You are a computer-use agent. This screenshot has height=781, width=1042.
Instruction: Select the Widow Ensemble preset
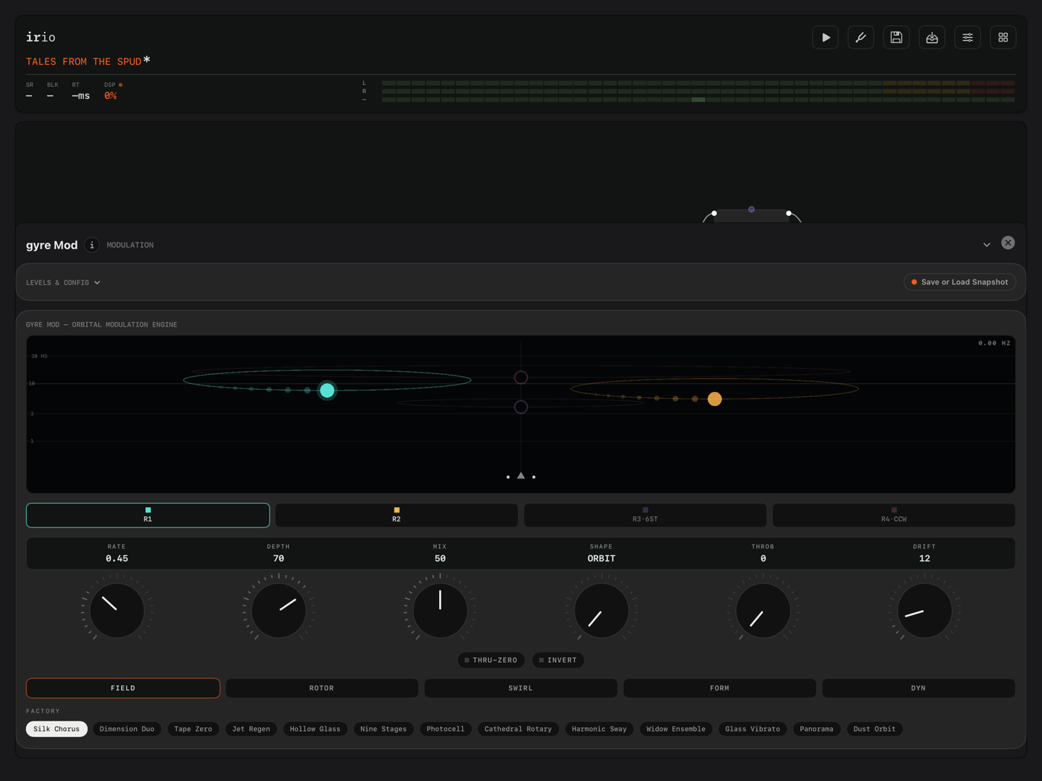676,729
